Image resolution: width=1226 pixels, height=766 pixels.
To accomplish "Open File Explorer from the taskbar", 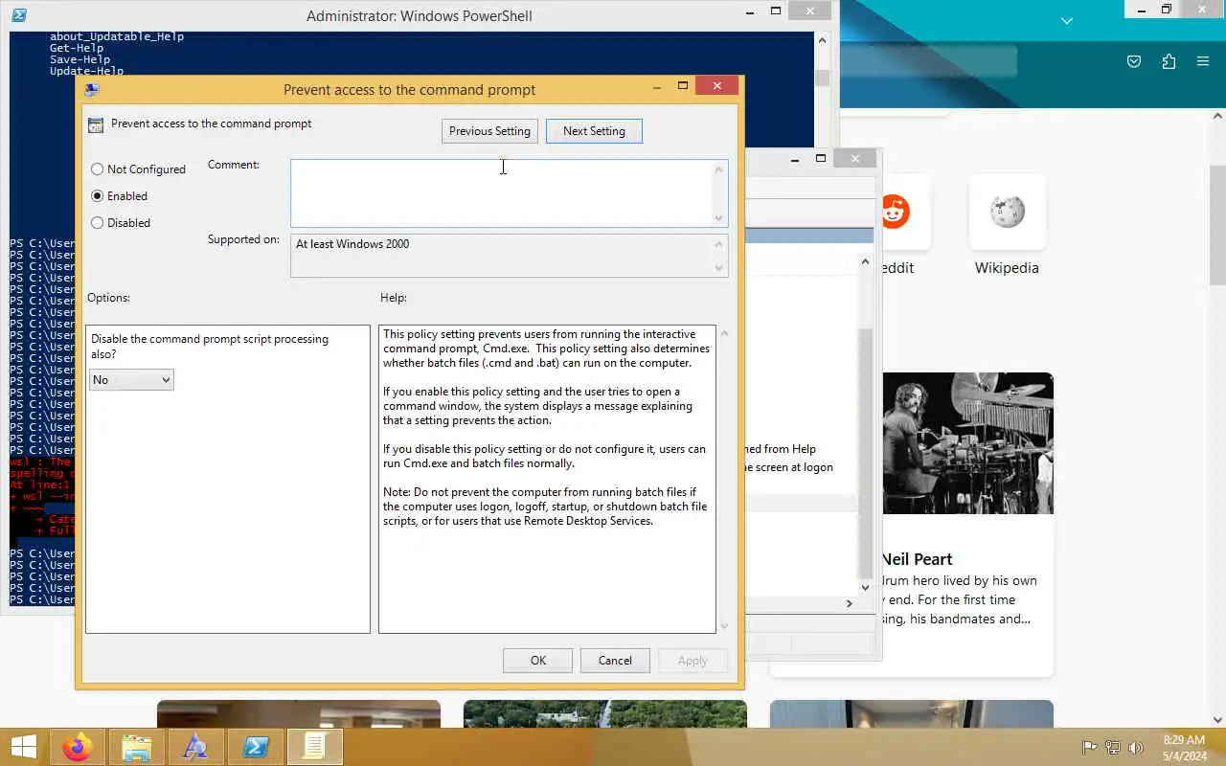I will 137,747.
